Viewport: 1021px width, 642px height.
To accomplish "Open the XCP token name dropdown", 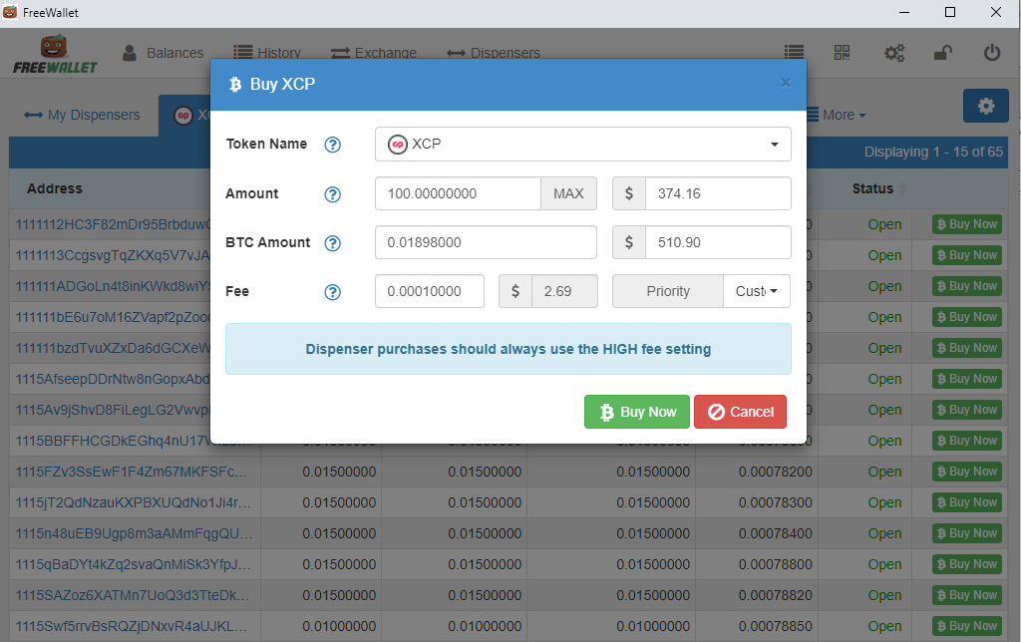I will coord(582,144).
